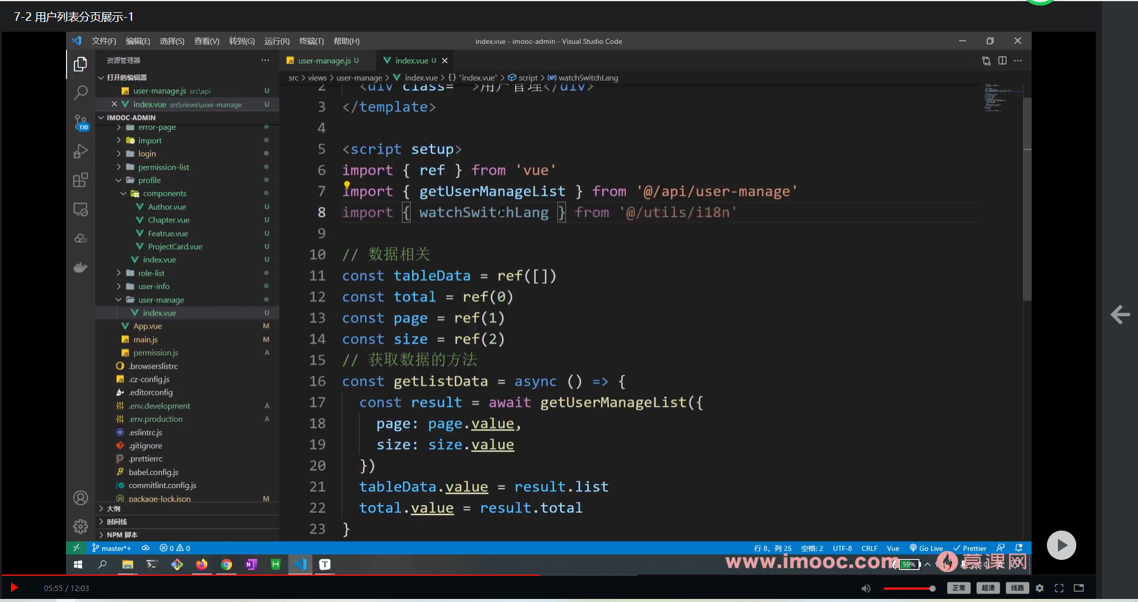This screenshot has height=602, width=1138.
Task: Switch to the user-manage.js editor tab
Action: point(325,60)
